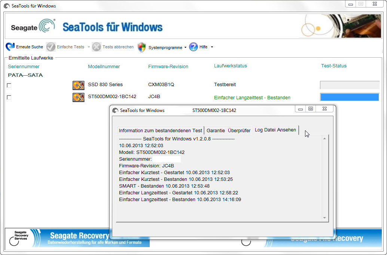This screenshot has width=387, height=255.
Task: Click the log scrollbar down arrow
Action: [x=324, y=218]
